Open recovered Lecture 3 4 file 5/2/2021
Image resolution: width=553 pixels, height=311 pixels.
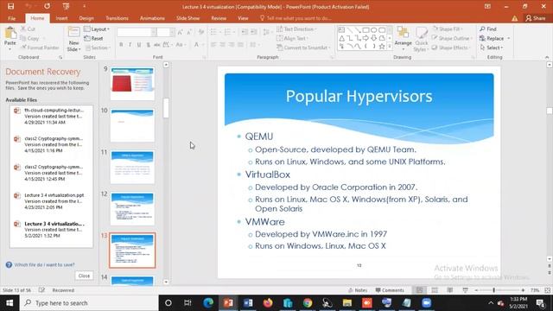(x=52, y=230)
